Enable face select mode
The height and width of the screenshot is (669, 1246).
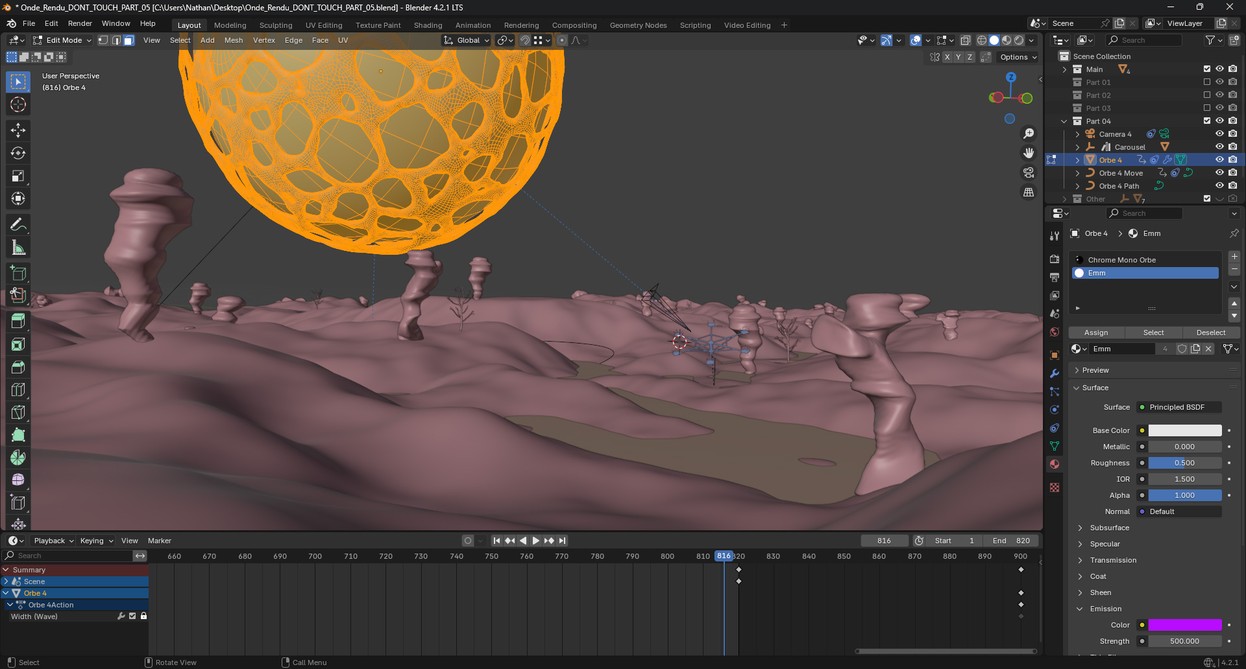(x=128, y=40)
